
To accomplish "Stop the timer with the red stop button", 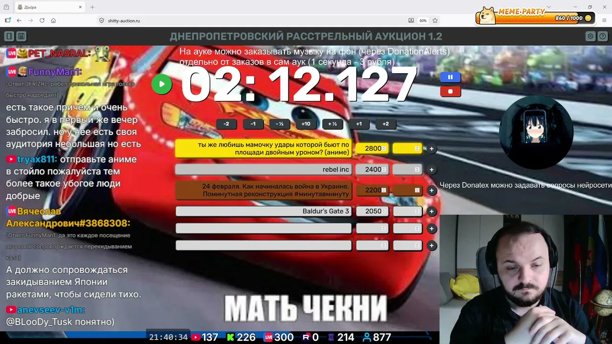I will [450, 92].
